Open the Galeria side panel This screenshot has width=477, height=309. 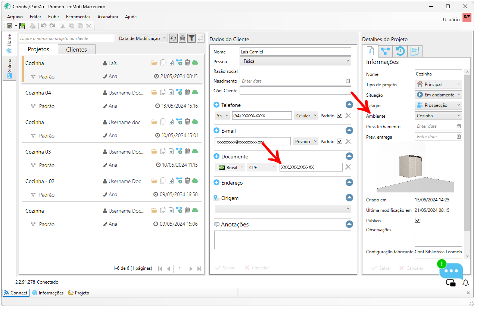9,68
